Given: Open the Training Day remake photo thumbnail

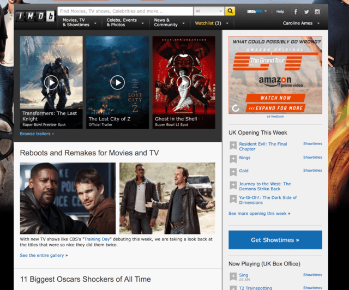Looking at the screenshot, I should click(x=68, y=198).
